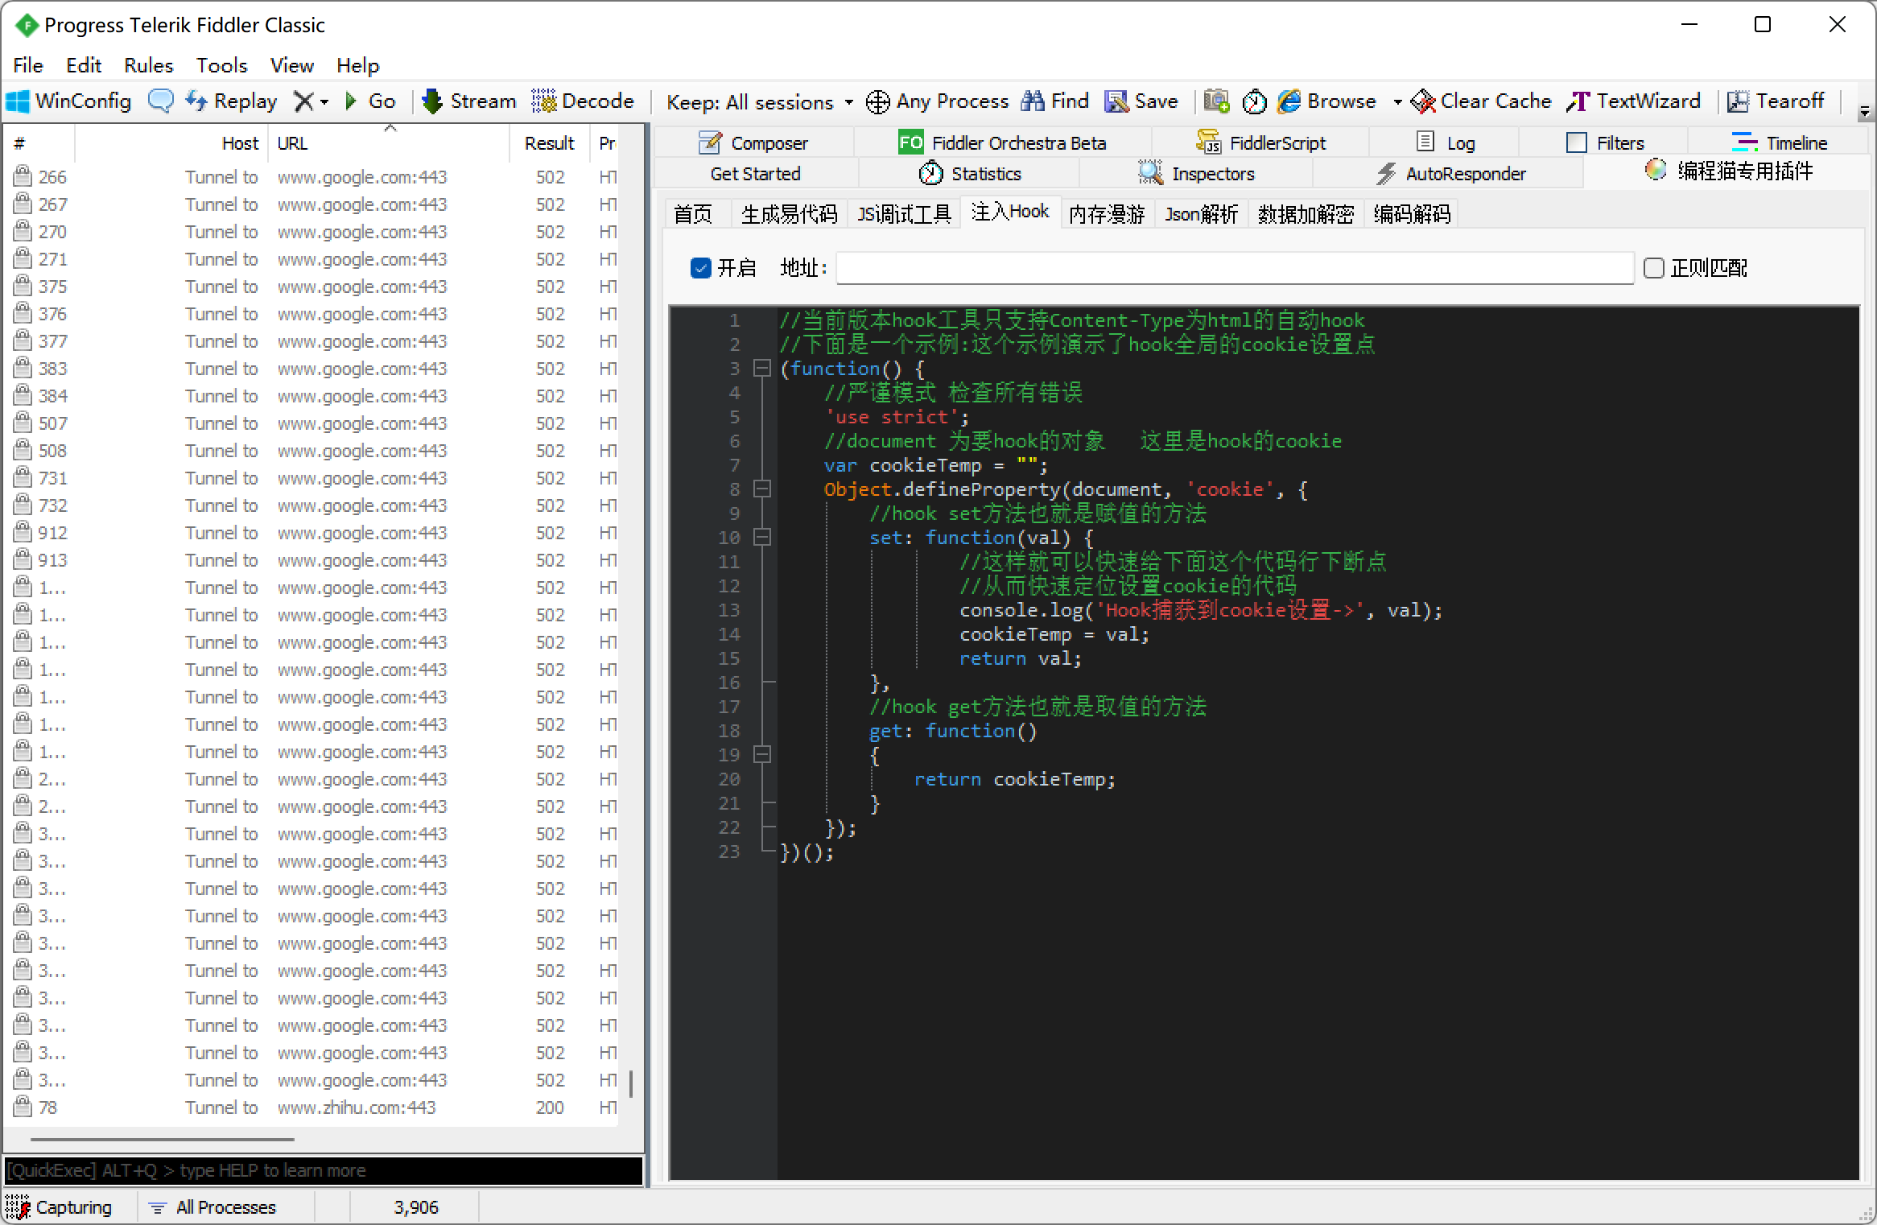This screenshot has height=1225, width=1877.
Task: Uncheck the 开启 checkbox
Action: click(x=700, y=268)
